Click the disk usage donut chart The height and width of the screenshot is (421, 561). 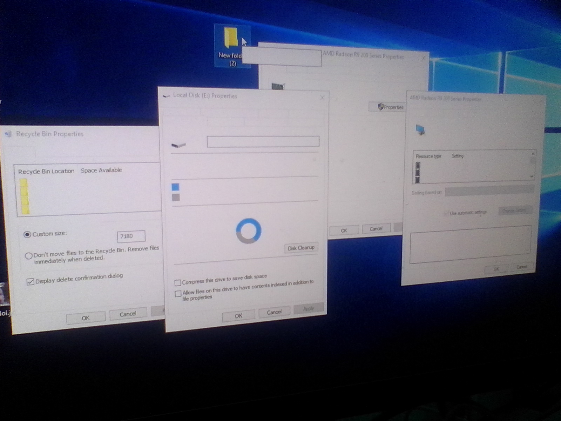point(249,231)
